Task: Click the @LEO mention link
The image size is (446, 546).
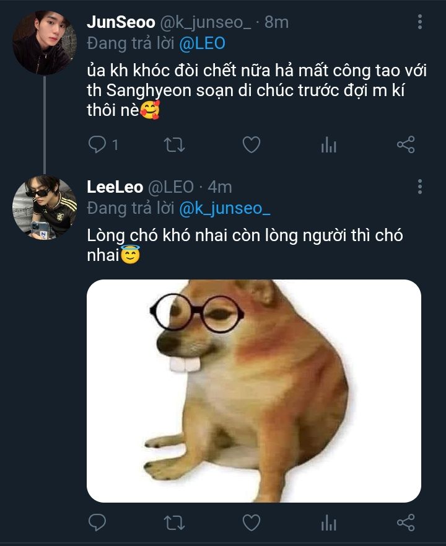Action: [x=202, y=43]
